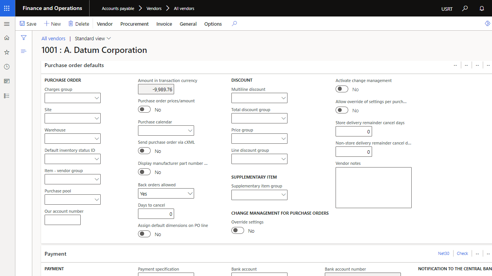This screenshot has width=492, height=276.
Task: Click the Amount in transaction currency field
Action: click(x=156, y=89)
